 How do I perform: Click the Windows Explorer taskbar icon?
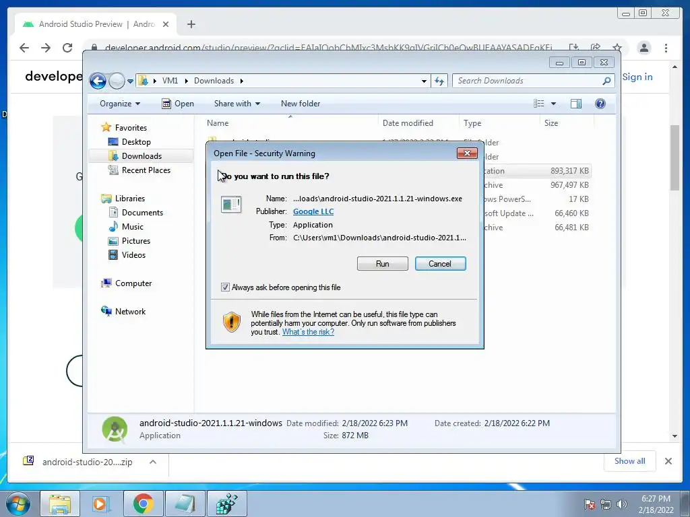click(x=60, y=504)
